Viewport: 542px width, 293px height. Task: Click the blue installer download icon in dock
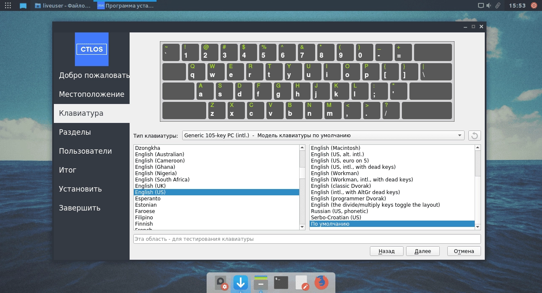[241, 282]
